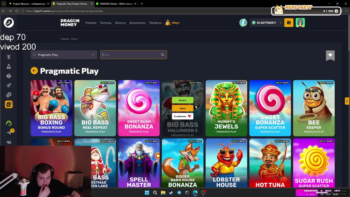Open the Telegram paper plane sidebar icon
The width and height of the screenshot is (350, 197).
[x=9, y=133]
